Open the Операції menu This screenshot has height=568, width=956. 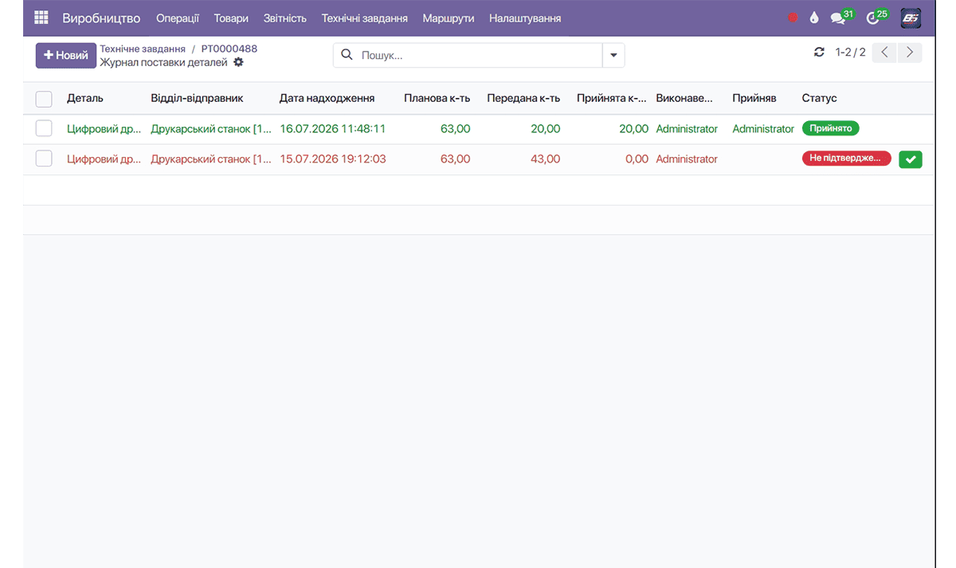click(178, 18)
